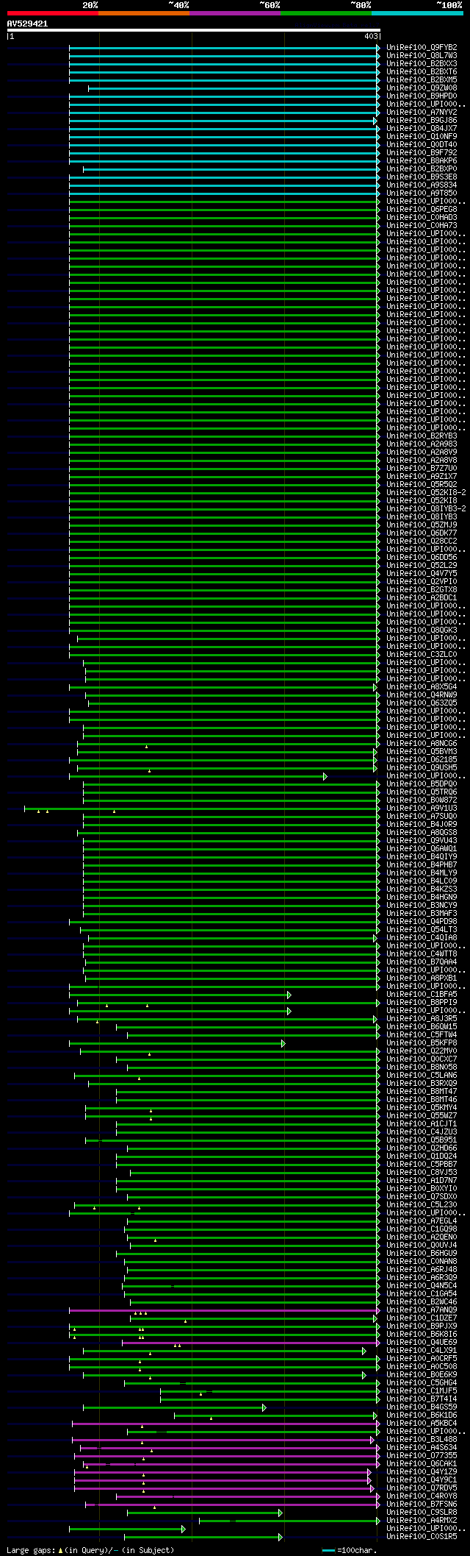The width and height of the screenshot is (470, 1556).
Task: Select the UniRef100_B3L488 label
Action: tap(422, 1439)
